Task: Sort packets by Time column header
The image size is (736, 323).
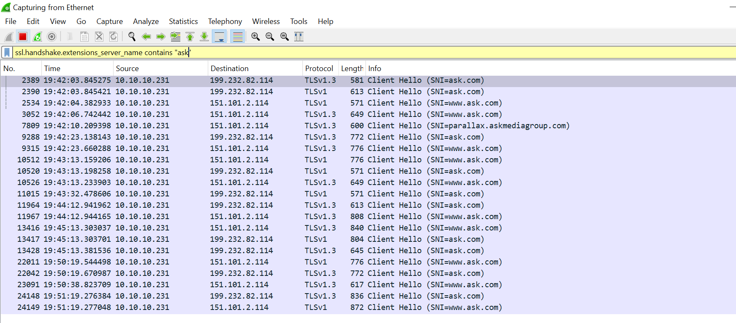Action: click(53, 69)
